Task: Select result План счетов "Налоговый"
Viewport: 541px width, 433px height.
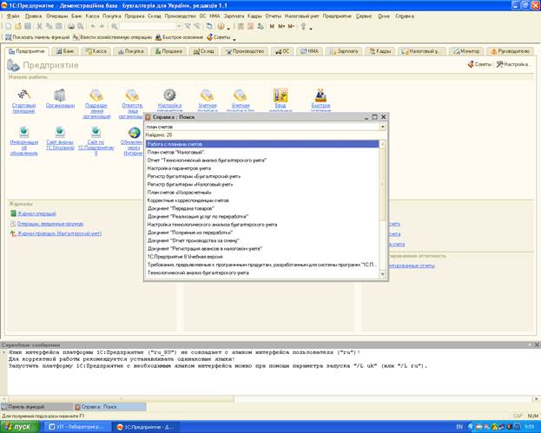Action: coord(262,152)
